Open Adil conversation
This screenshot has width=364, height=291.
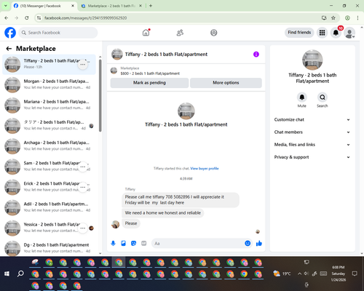point(49,208)
